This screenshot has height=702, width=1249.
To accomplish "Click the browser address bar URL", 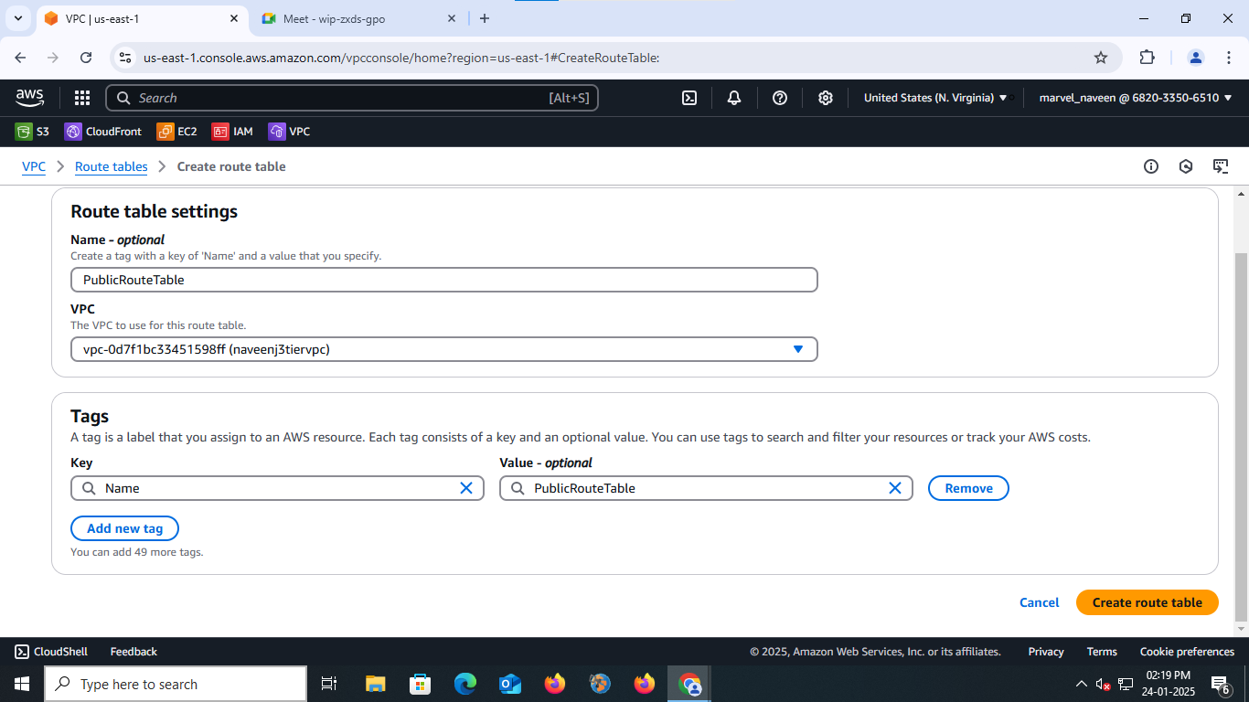I will tap(400, 58).
